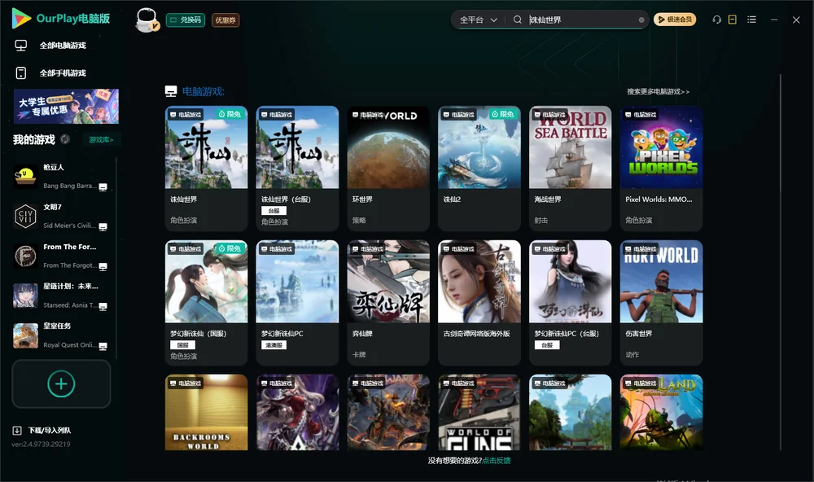The height and width of the screenshot is (482, 814).
Task: Open the 梦幻新诛仙 (国服) game card
Action: click(x=206, y=303)
